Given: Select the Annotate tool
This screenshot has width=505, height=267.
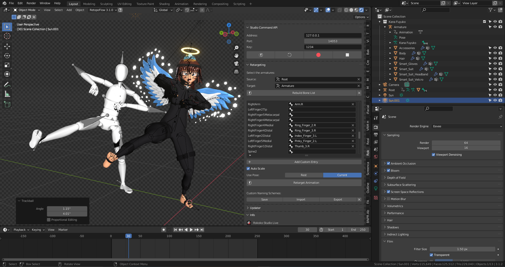Looking at the screenshot, I should pyautogui.click(x=7, y=84).
